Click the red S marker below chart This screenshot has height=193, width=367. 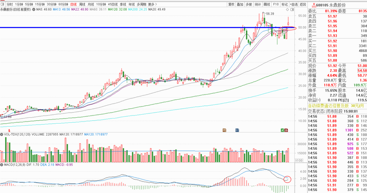[9, 130]
